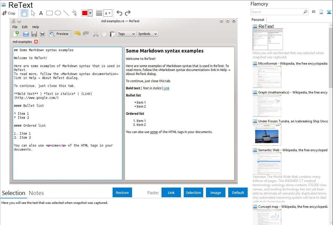Open the line width dropdown showing 4

click(108, 13)
